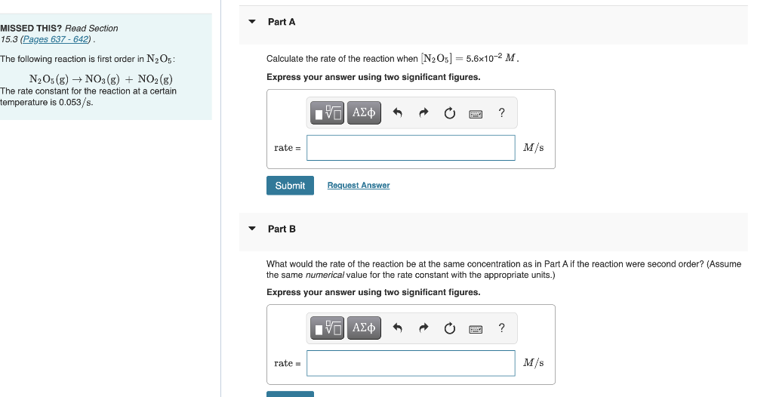Click redo arrow in Part A toolbar
This screenshot has height=397, width=773.
(x=423, y=113)
